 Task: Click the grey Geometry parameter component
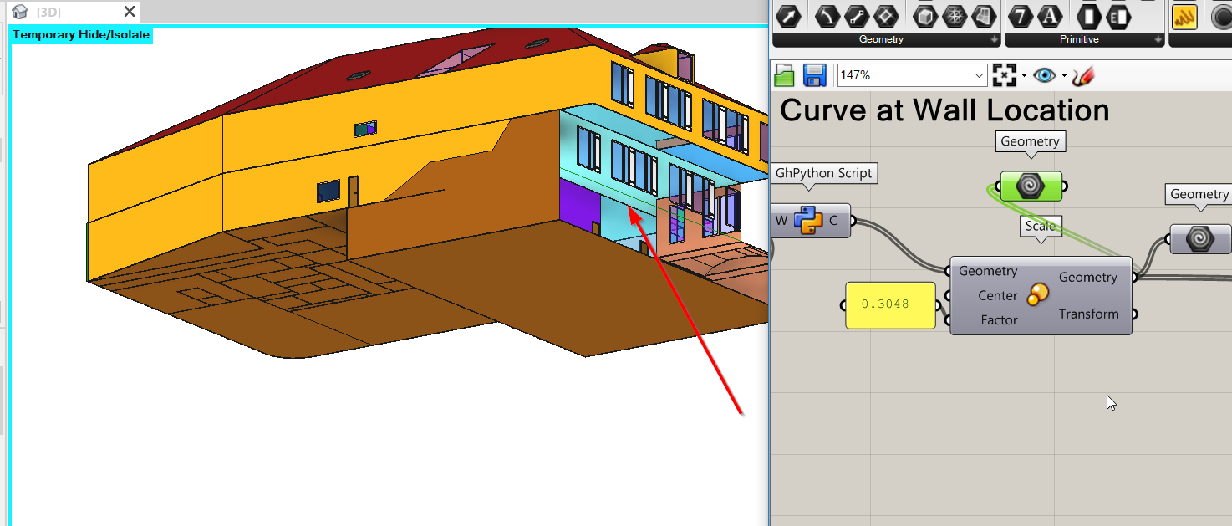coord(1199,239)
